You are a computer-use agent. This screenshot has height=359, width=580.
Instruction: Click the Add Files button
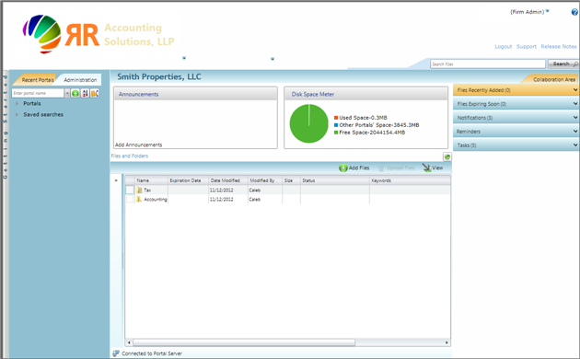[354, 168]
